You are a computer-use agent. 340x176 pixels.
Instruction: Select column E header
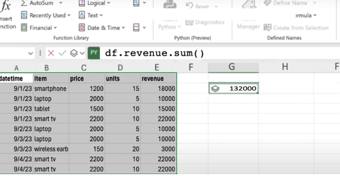tap(157, 67)
